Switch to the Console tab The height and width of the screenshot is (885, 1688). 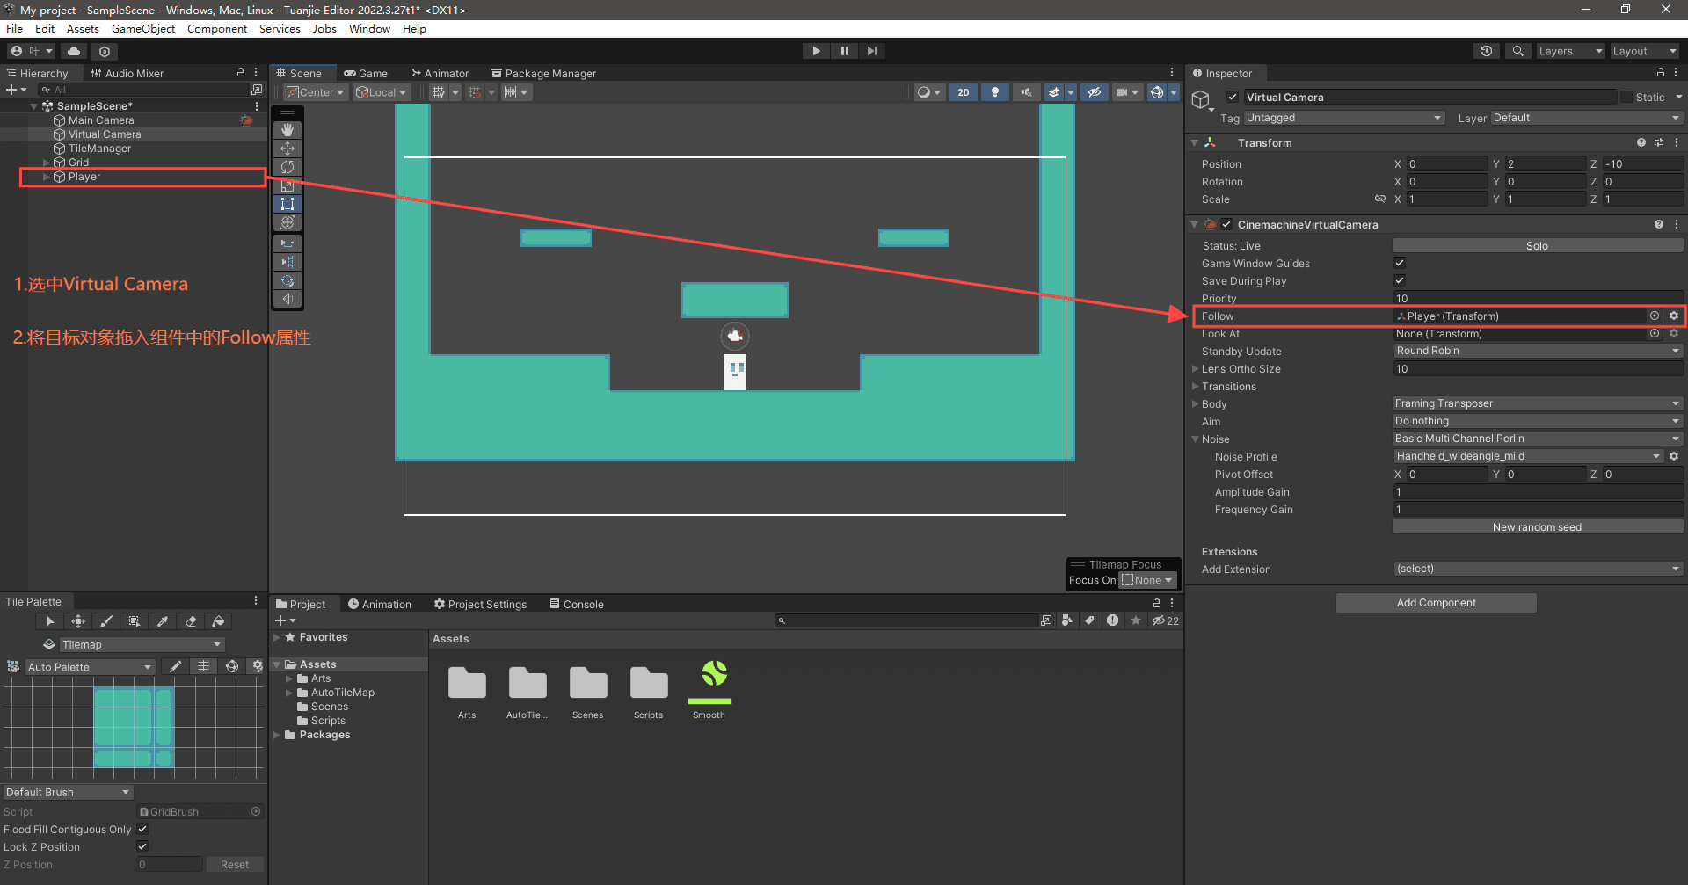pos(577,604)
